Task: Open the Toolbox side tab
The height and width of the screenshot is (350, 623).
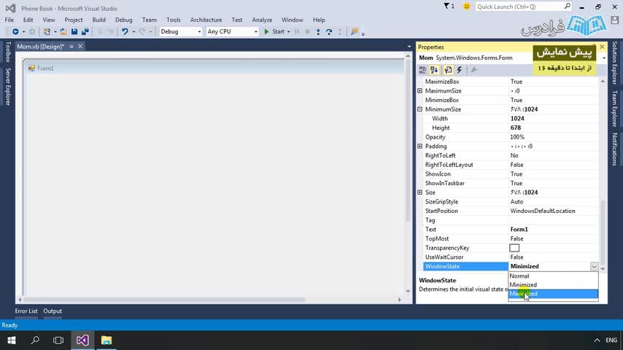Action: (8, 52)
